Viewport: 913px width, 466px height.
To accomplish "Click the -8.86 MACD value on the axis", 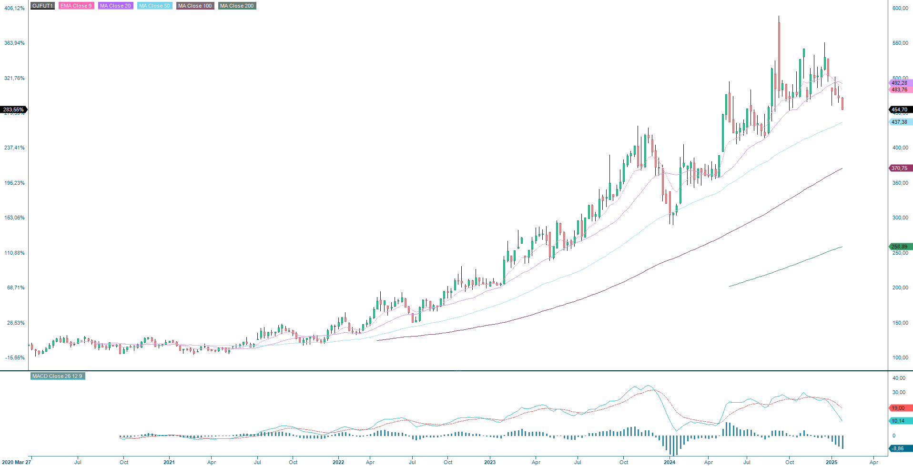I will point(898,448).
